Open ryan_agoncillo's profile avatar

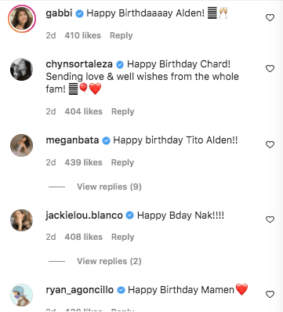(22, 295)
